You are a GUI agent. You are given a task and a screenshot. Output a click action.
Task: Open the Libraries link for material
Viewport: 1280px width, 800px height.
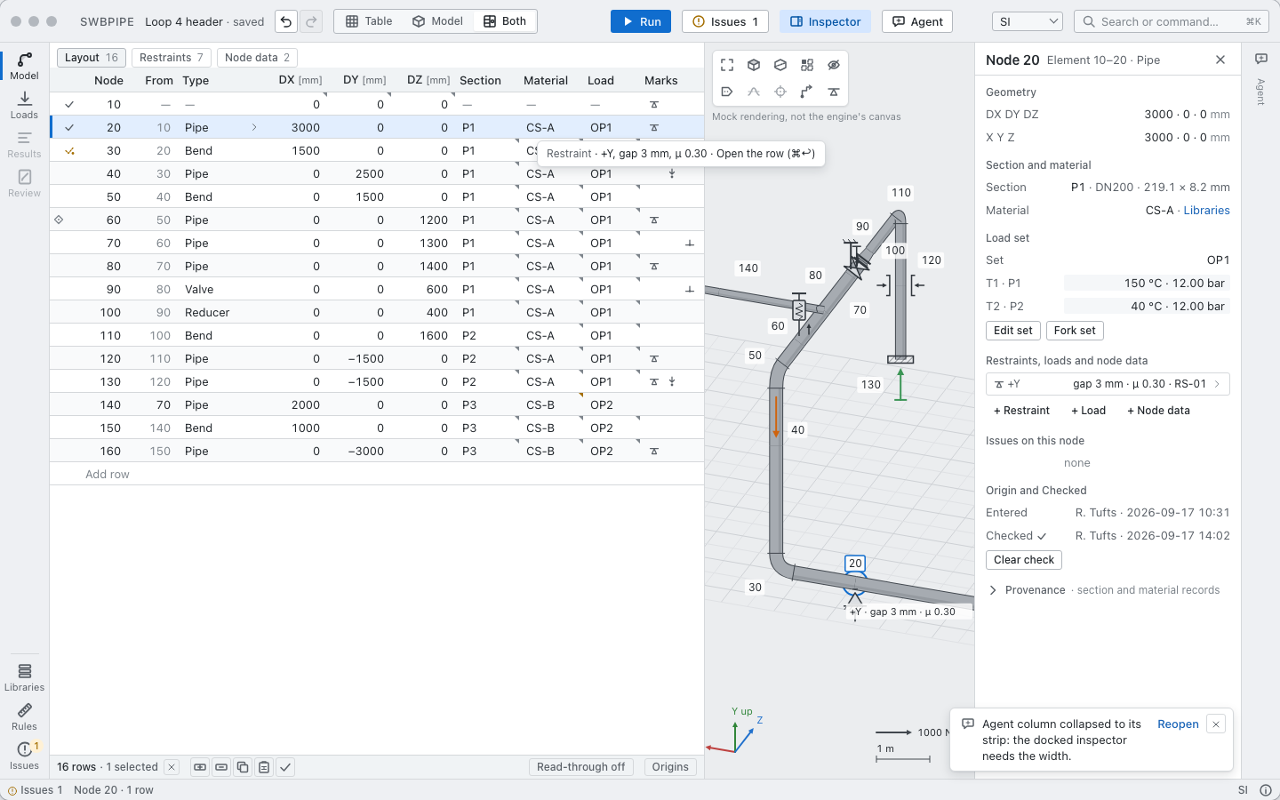pyautogui.click(x=1207, y=211)
